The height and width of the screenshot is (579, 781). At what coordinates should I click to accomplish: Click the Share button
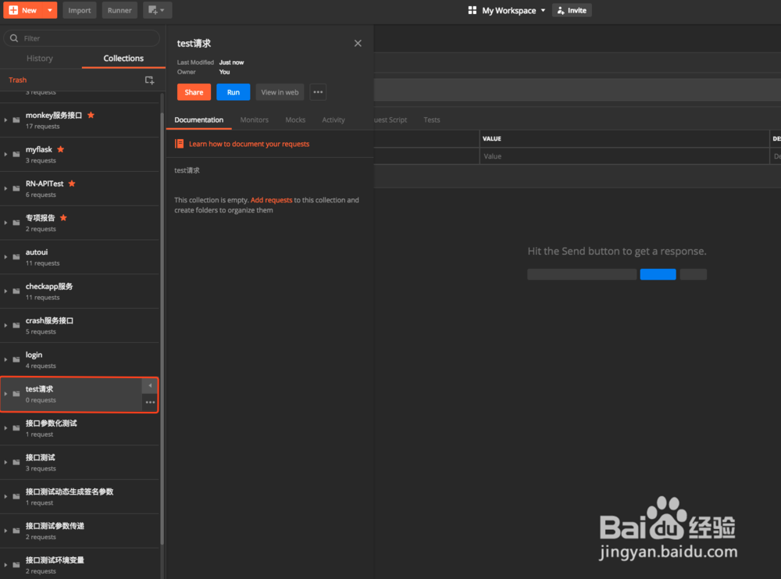[x=194, y=92]
